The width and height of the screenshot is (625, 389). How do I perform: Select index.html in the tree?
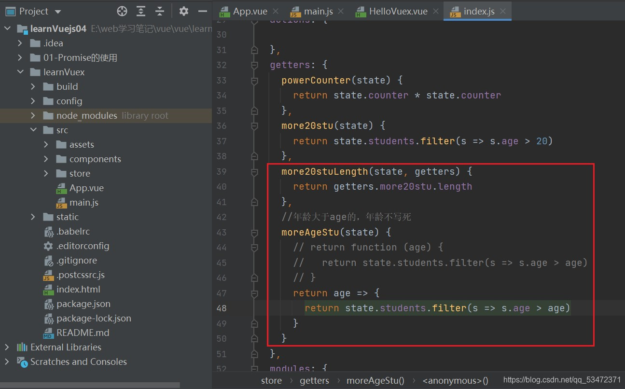click(78, 289)
